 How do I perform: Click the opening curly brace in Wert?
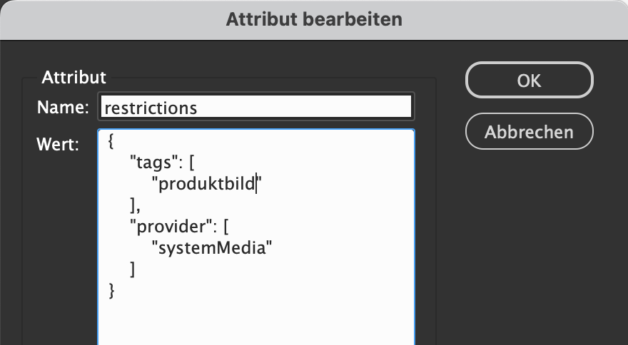[111, 142]
